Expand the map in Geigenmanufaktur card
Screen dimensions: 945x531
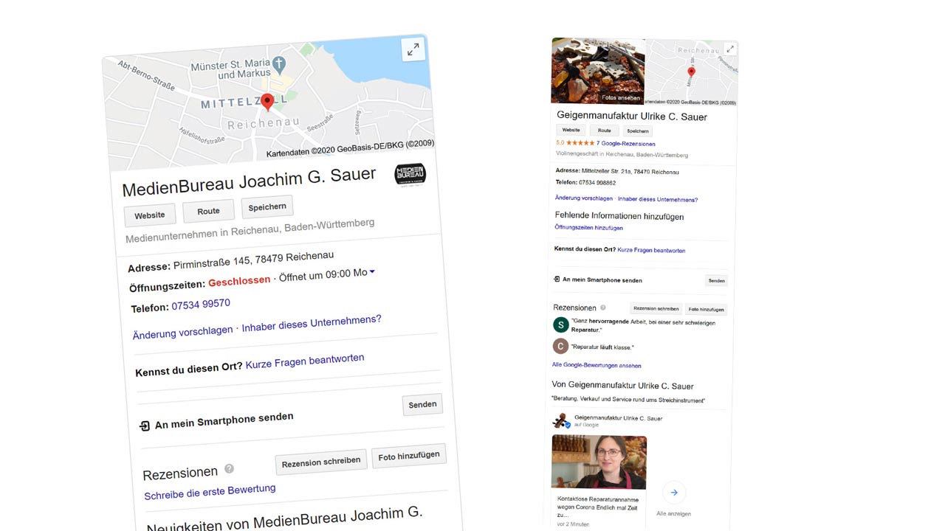tap(730, 49)
